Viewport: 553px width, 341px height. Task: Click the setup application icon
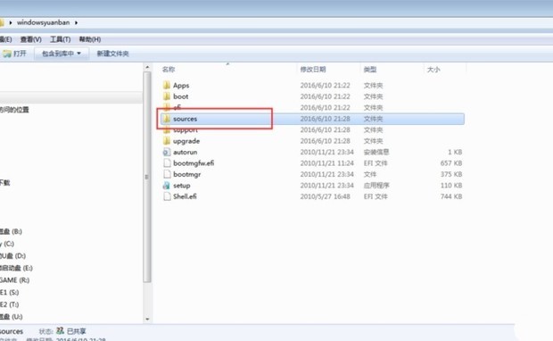pos(167,186)
